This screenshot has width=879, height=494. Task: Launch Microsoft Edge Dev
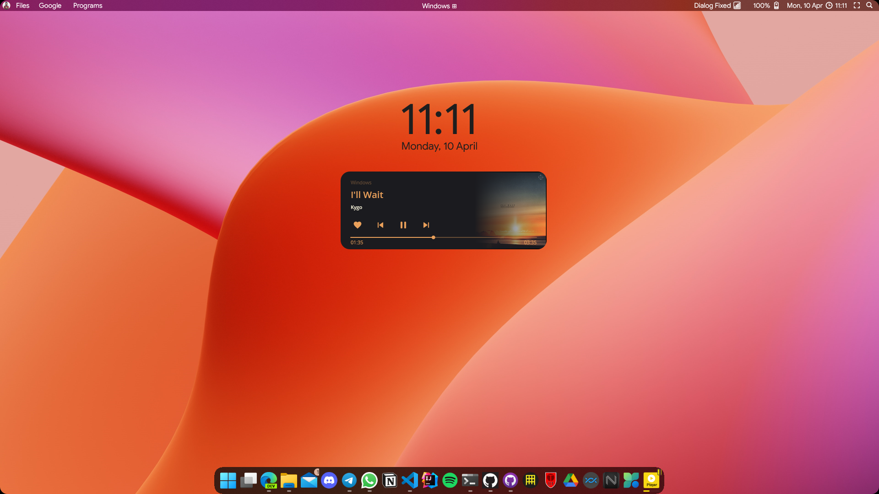[269, 480]
